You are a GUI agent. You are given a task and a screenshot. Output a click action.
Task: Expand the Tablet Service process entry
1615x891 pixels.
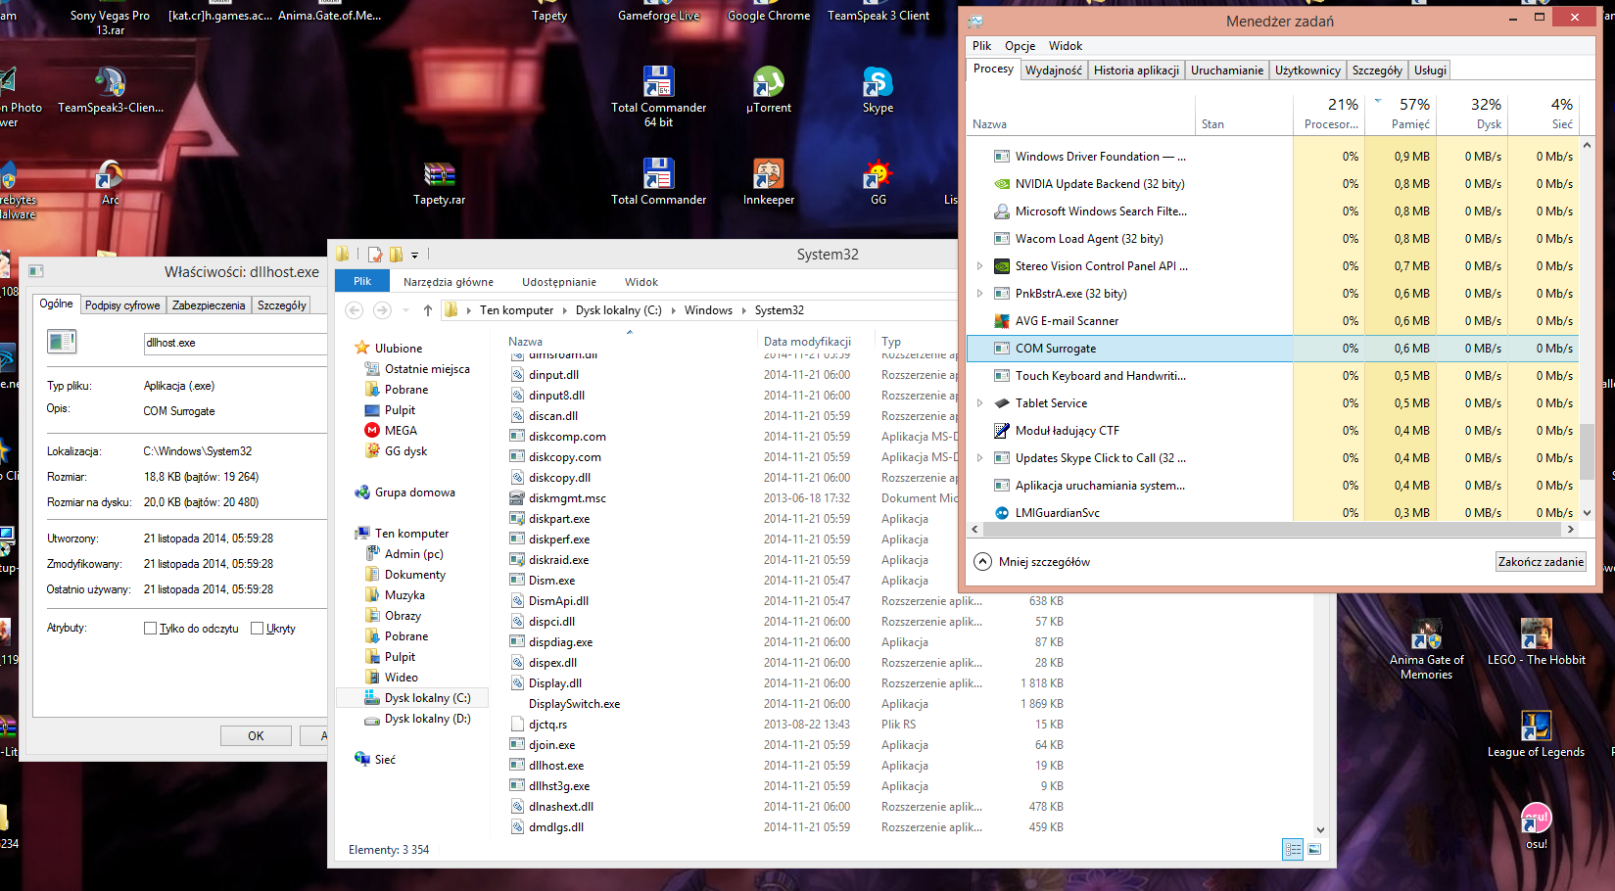(979, 403)
